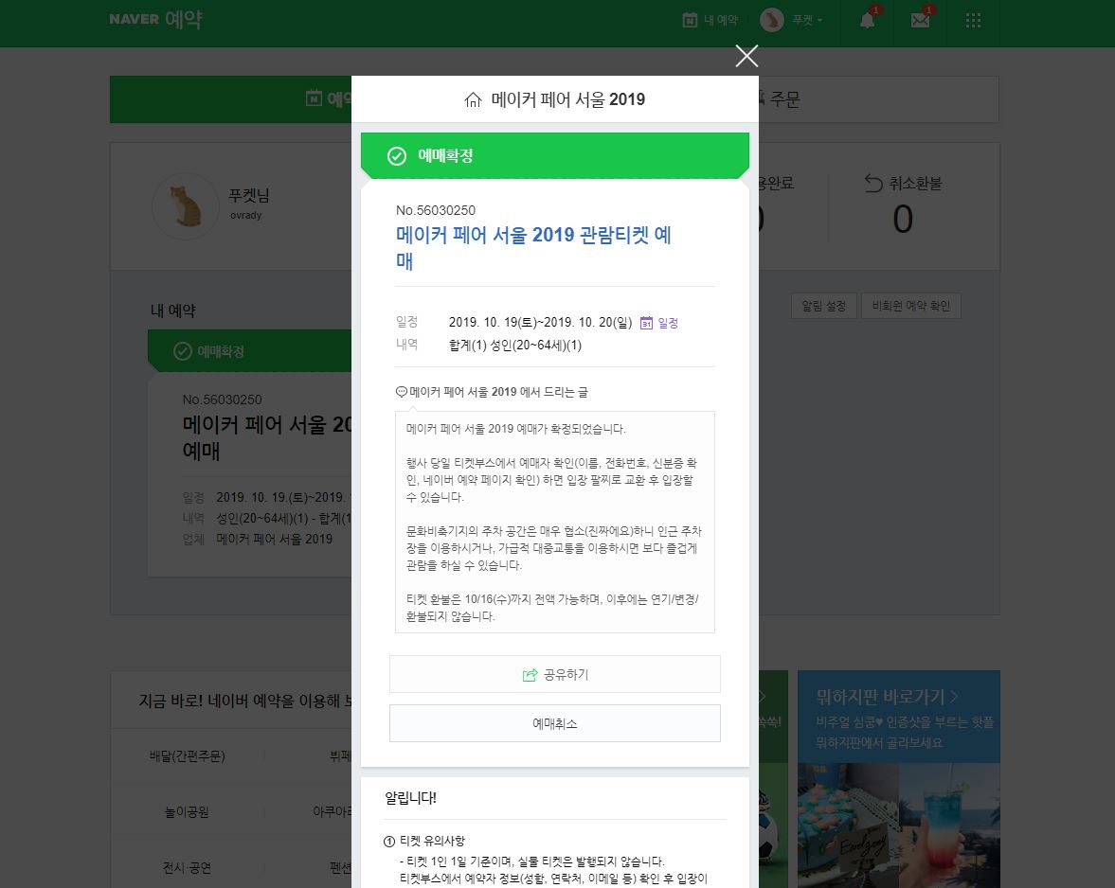Click the 티켓 유의사항 notice heading
Image resolution: width=1115 pixels, height=888 pixels.
(432, 841)
